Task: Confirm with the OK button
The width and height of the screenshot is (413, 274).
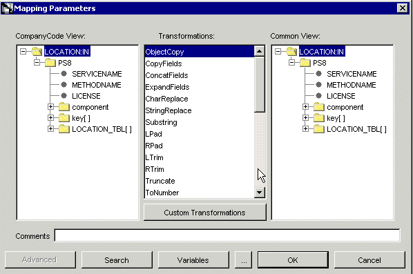Action: (x=293, y=260)
